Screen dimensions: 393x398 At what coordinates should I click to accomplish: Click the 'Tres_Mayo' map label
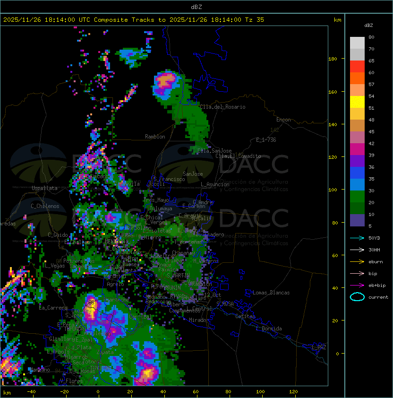click(156, 200)
